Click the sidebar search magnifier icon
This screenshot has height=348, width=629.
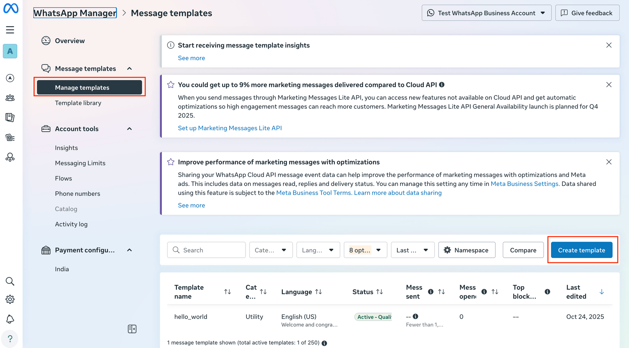(10, 281)
